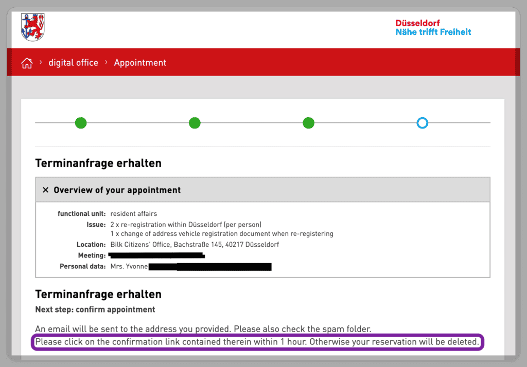The width and height of the screenshot is (527, 367).
Task: Click the redacted personal data for Mrs. Yvonne
Action: point(190,266)
